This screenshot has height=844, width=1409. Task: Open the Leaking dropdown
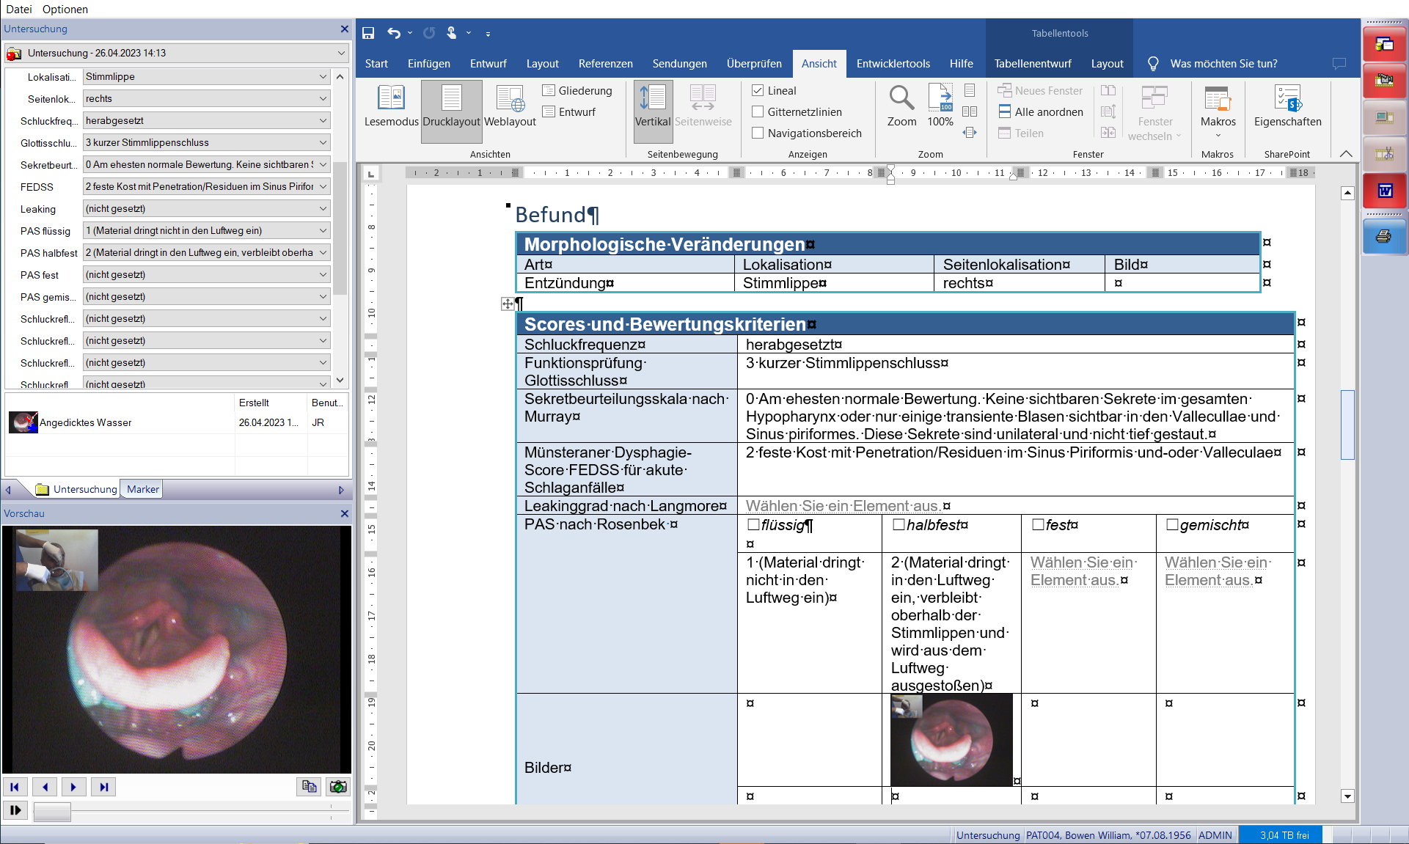click(x=323, y=208)
